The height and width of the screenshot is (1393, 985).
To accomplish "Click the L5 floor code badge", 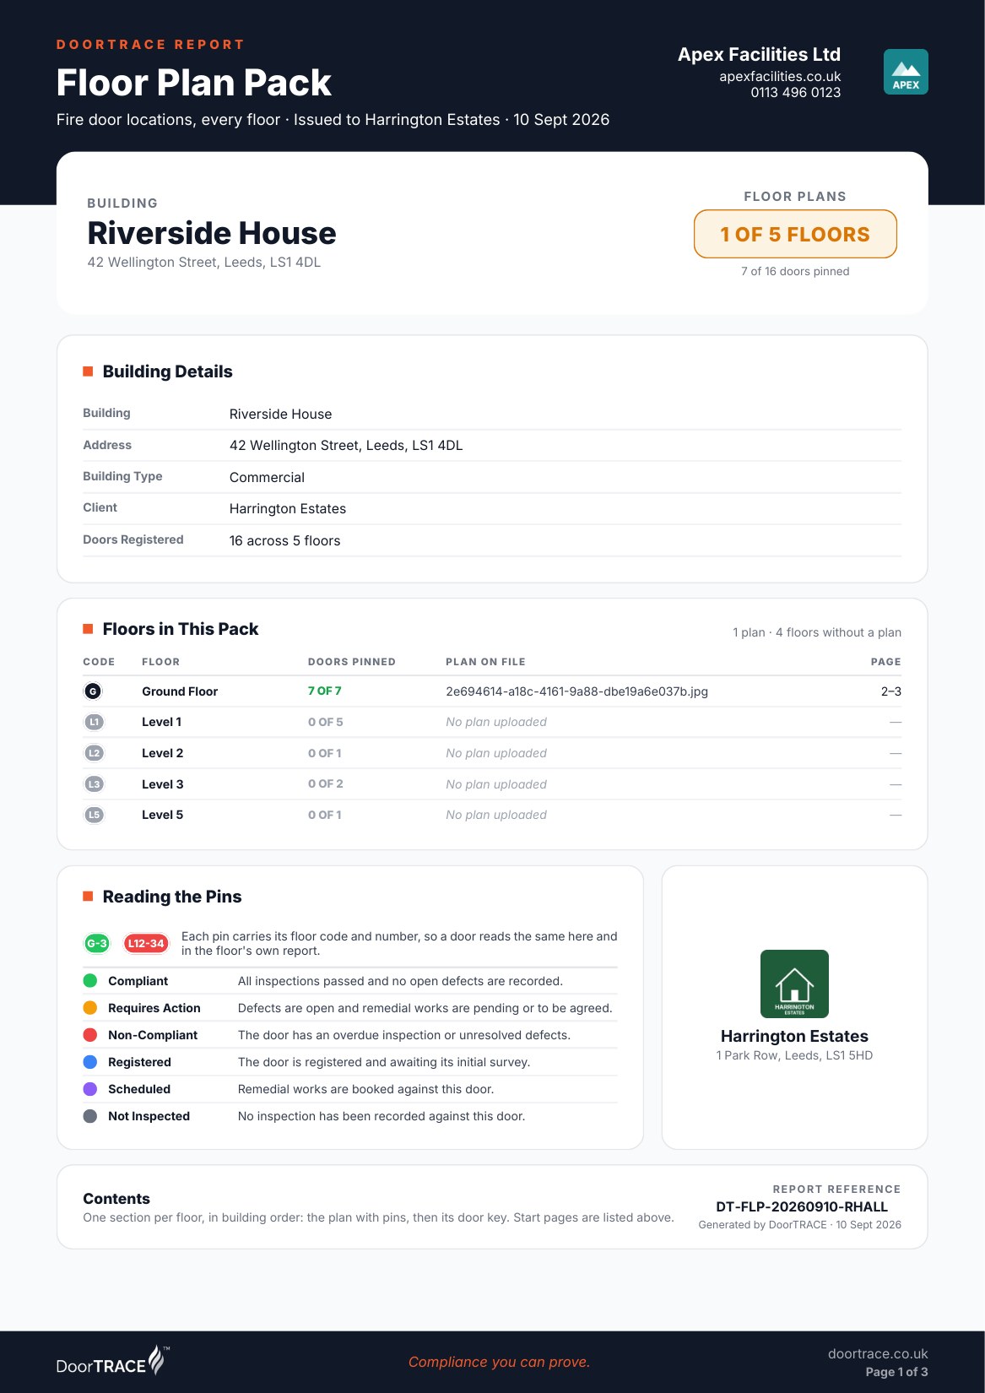I will coord(94,815).
